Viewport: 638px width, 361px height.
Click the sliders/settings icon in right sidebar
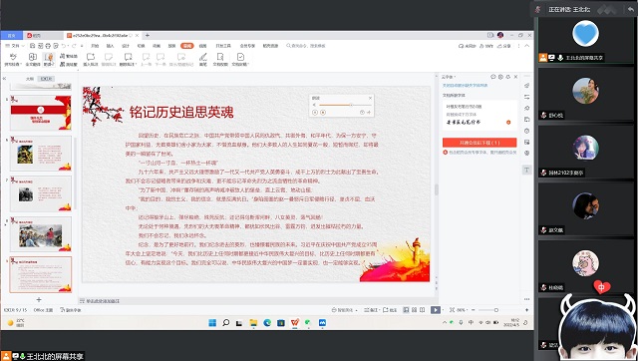point(527,97)
